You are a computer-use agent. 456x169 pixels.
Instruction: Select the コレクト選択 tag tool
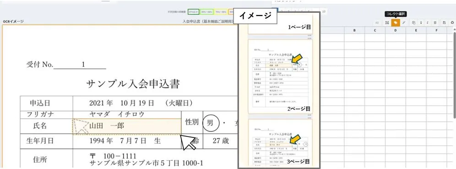pos(395,22)
